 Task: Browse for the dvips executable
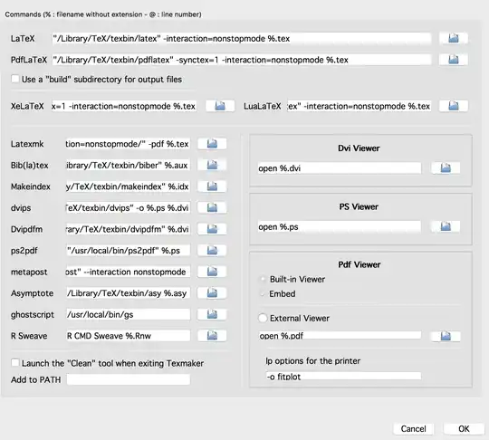[212, 207]
